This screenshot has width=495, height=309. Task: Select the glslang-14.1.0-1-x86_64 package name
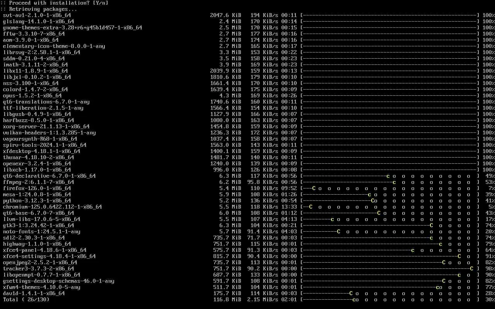pyautogui.click(x=39, y=22)
